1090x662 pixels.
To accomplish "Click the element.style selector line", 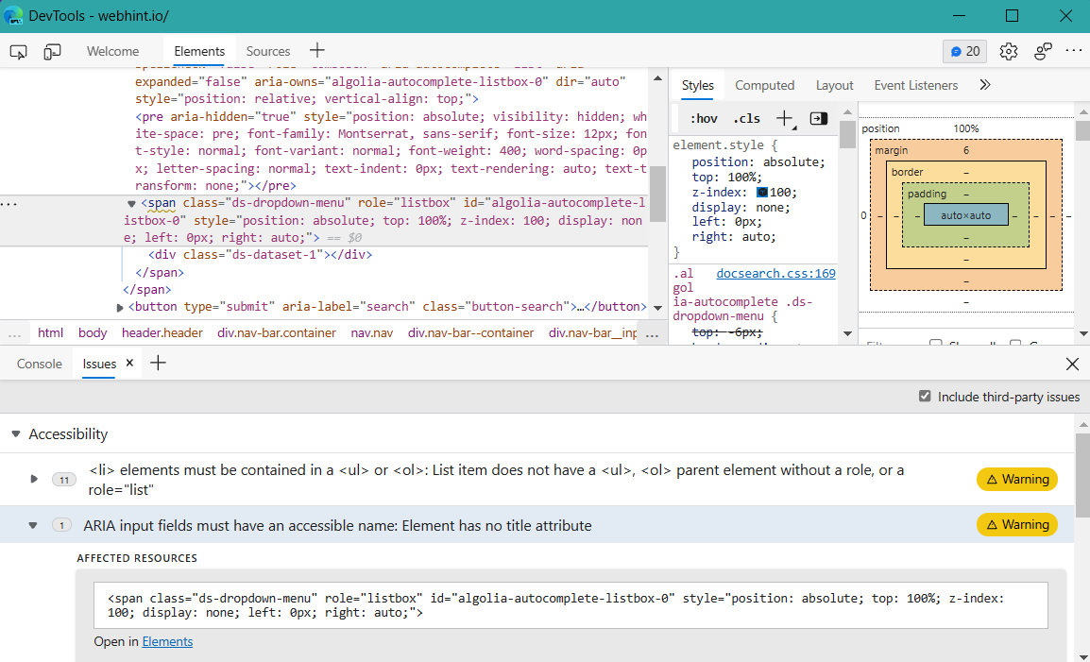I will coord(725,145).
